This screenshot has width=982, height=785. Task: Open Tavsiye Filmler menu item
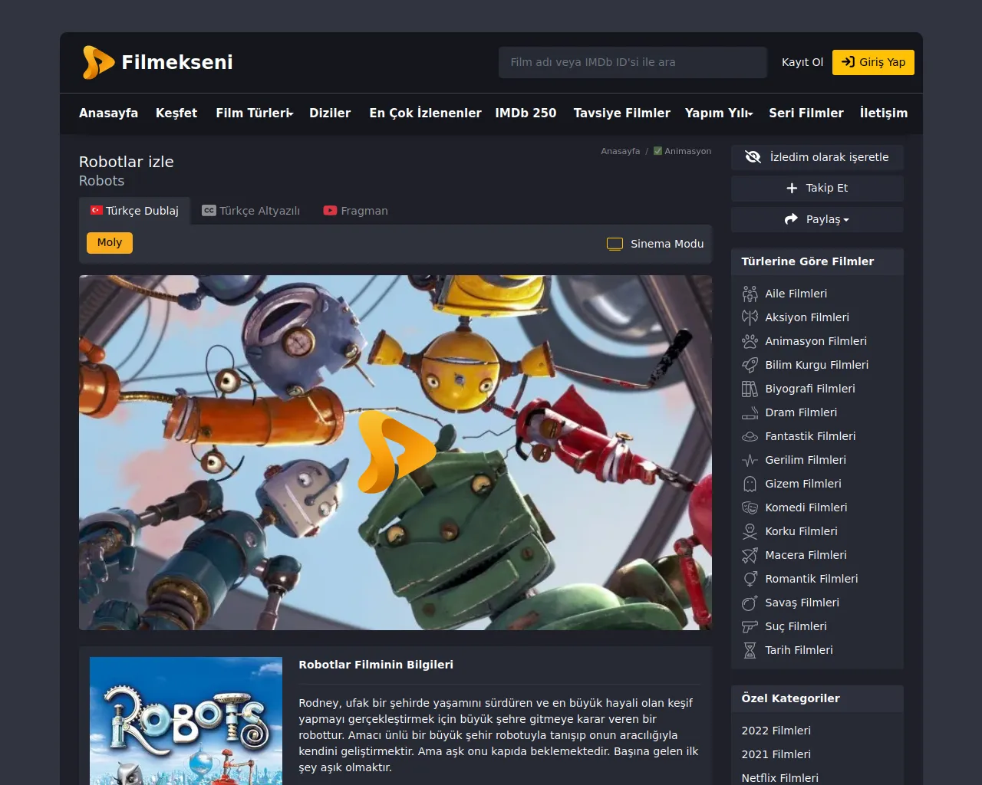622,113
